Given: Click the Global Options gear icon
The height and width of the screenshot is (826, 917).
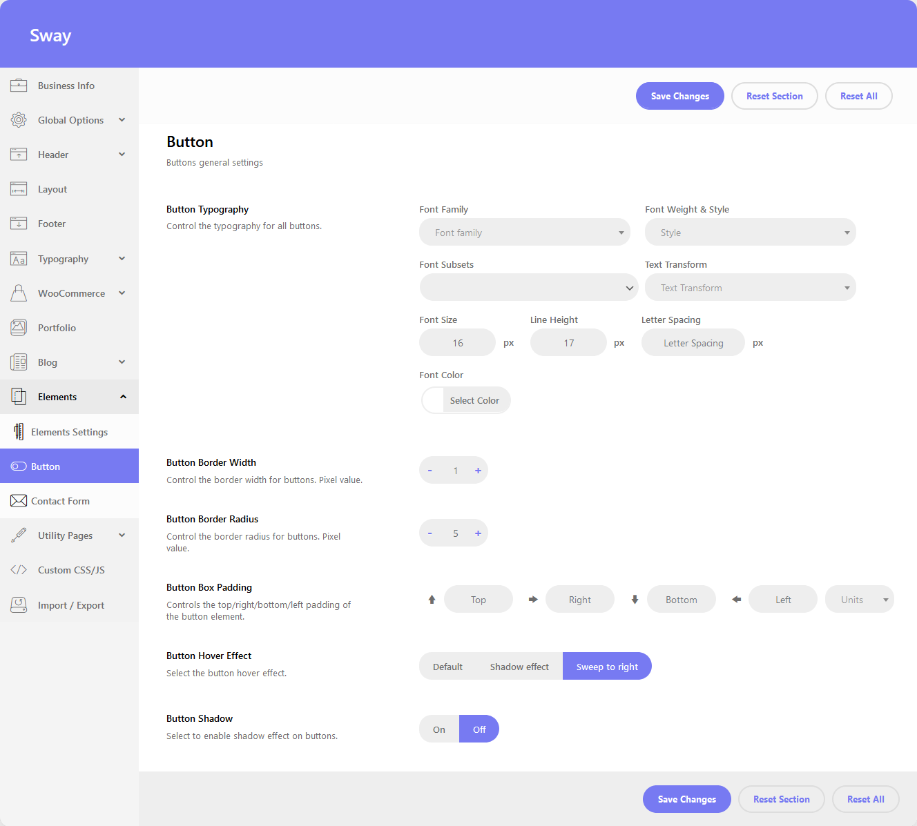Looking at the screenshot, I should (x=19, y=120).
